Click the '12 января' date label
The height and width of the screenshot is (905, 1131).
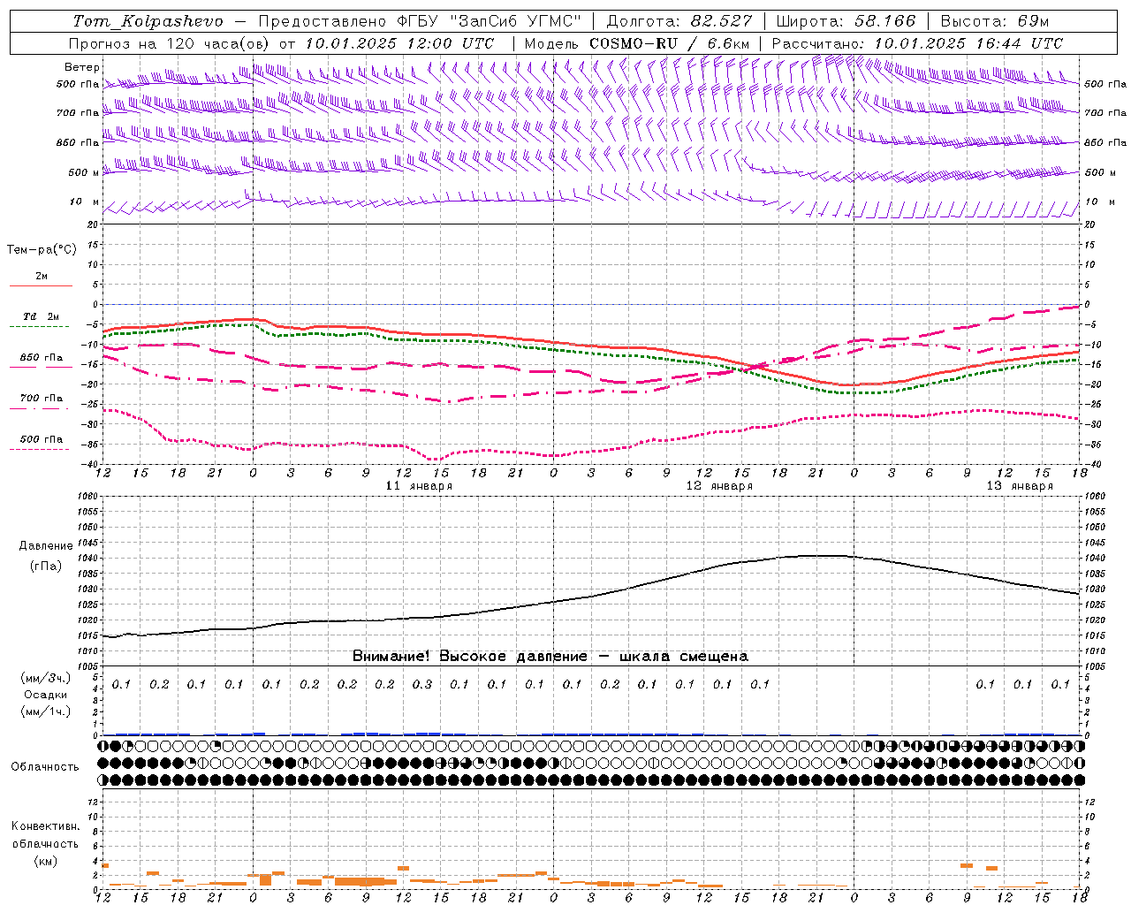[720, 486]
